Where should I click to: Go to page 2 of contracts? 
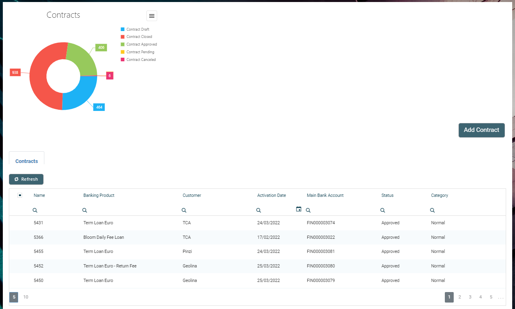[x=459, y=297]
